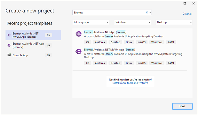The width and height of the screenshot is (198, 115).
Task: Click C# tag of the MVVM App result
Action: click(88, 63)
